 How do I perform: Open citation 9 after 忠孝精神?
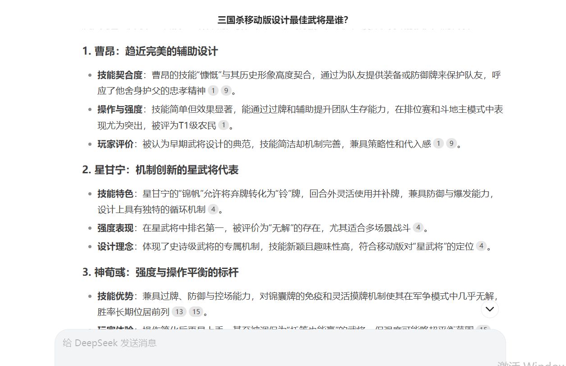pyautogui.click(x=226, y=91)
